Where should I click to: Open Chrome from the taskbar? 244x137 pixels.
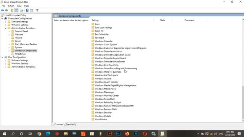pos(39,134)
